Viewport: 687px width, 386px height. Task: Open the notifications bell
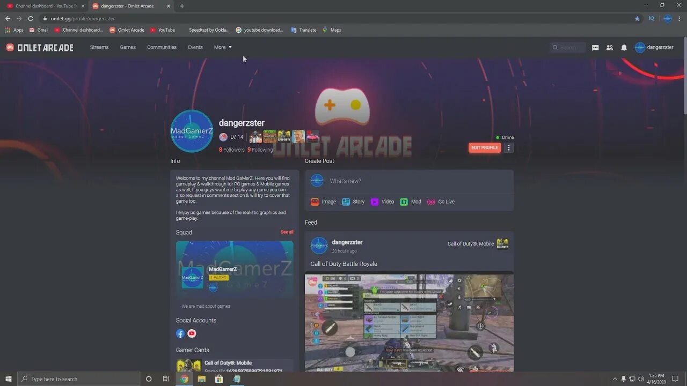pos(624,48)
